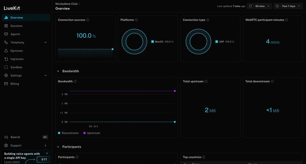
Task: Click the Agents robot icon
Action: [6, 34]
